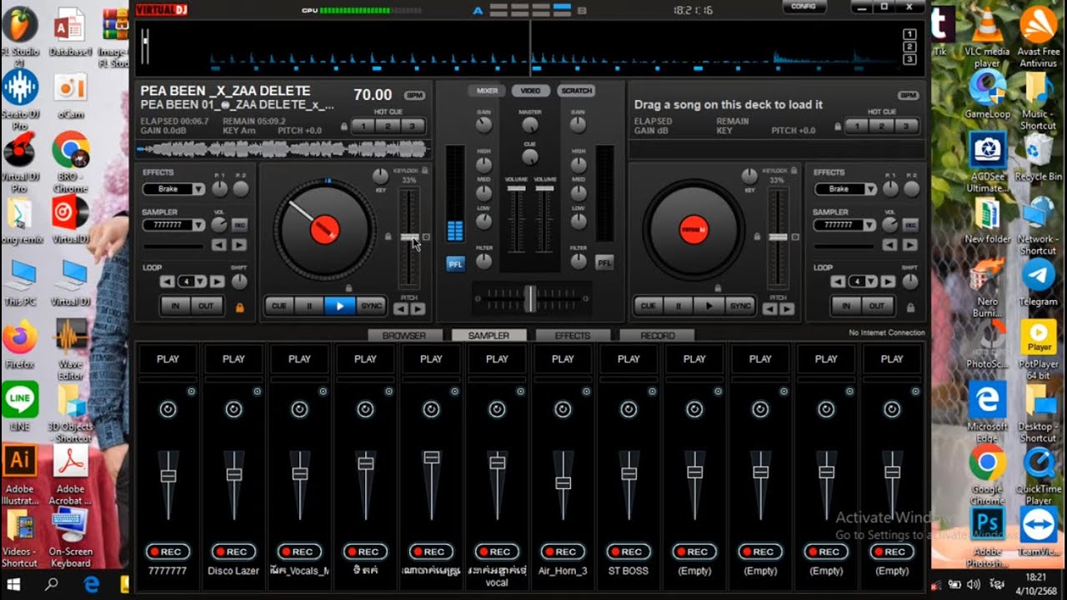Select next sample on left deck sampler
This screenshot has height=600, width=1067.
pos(239,245)
